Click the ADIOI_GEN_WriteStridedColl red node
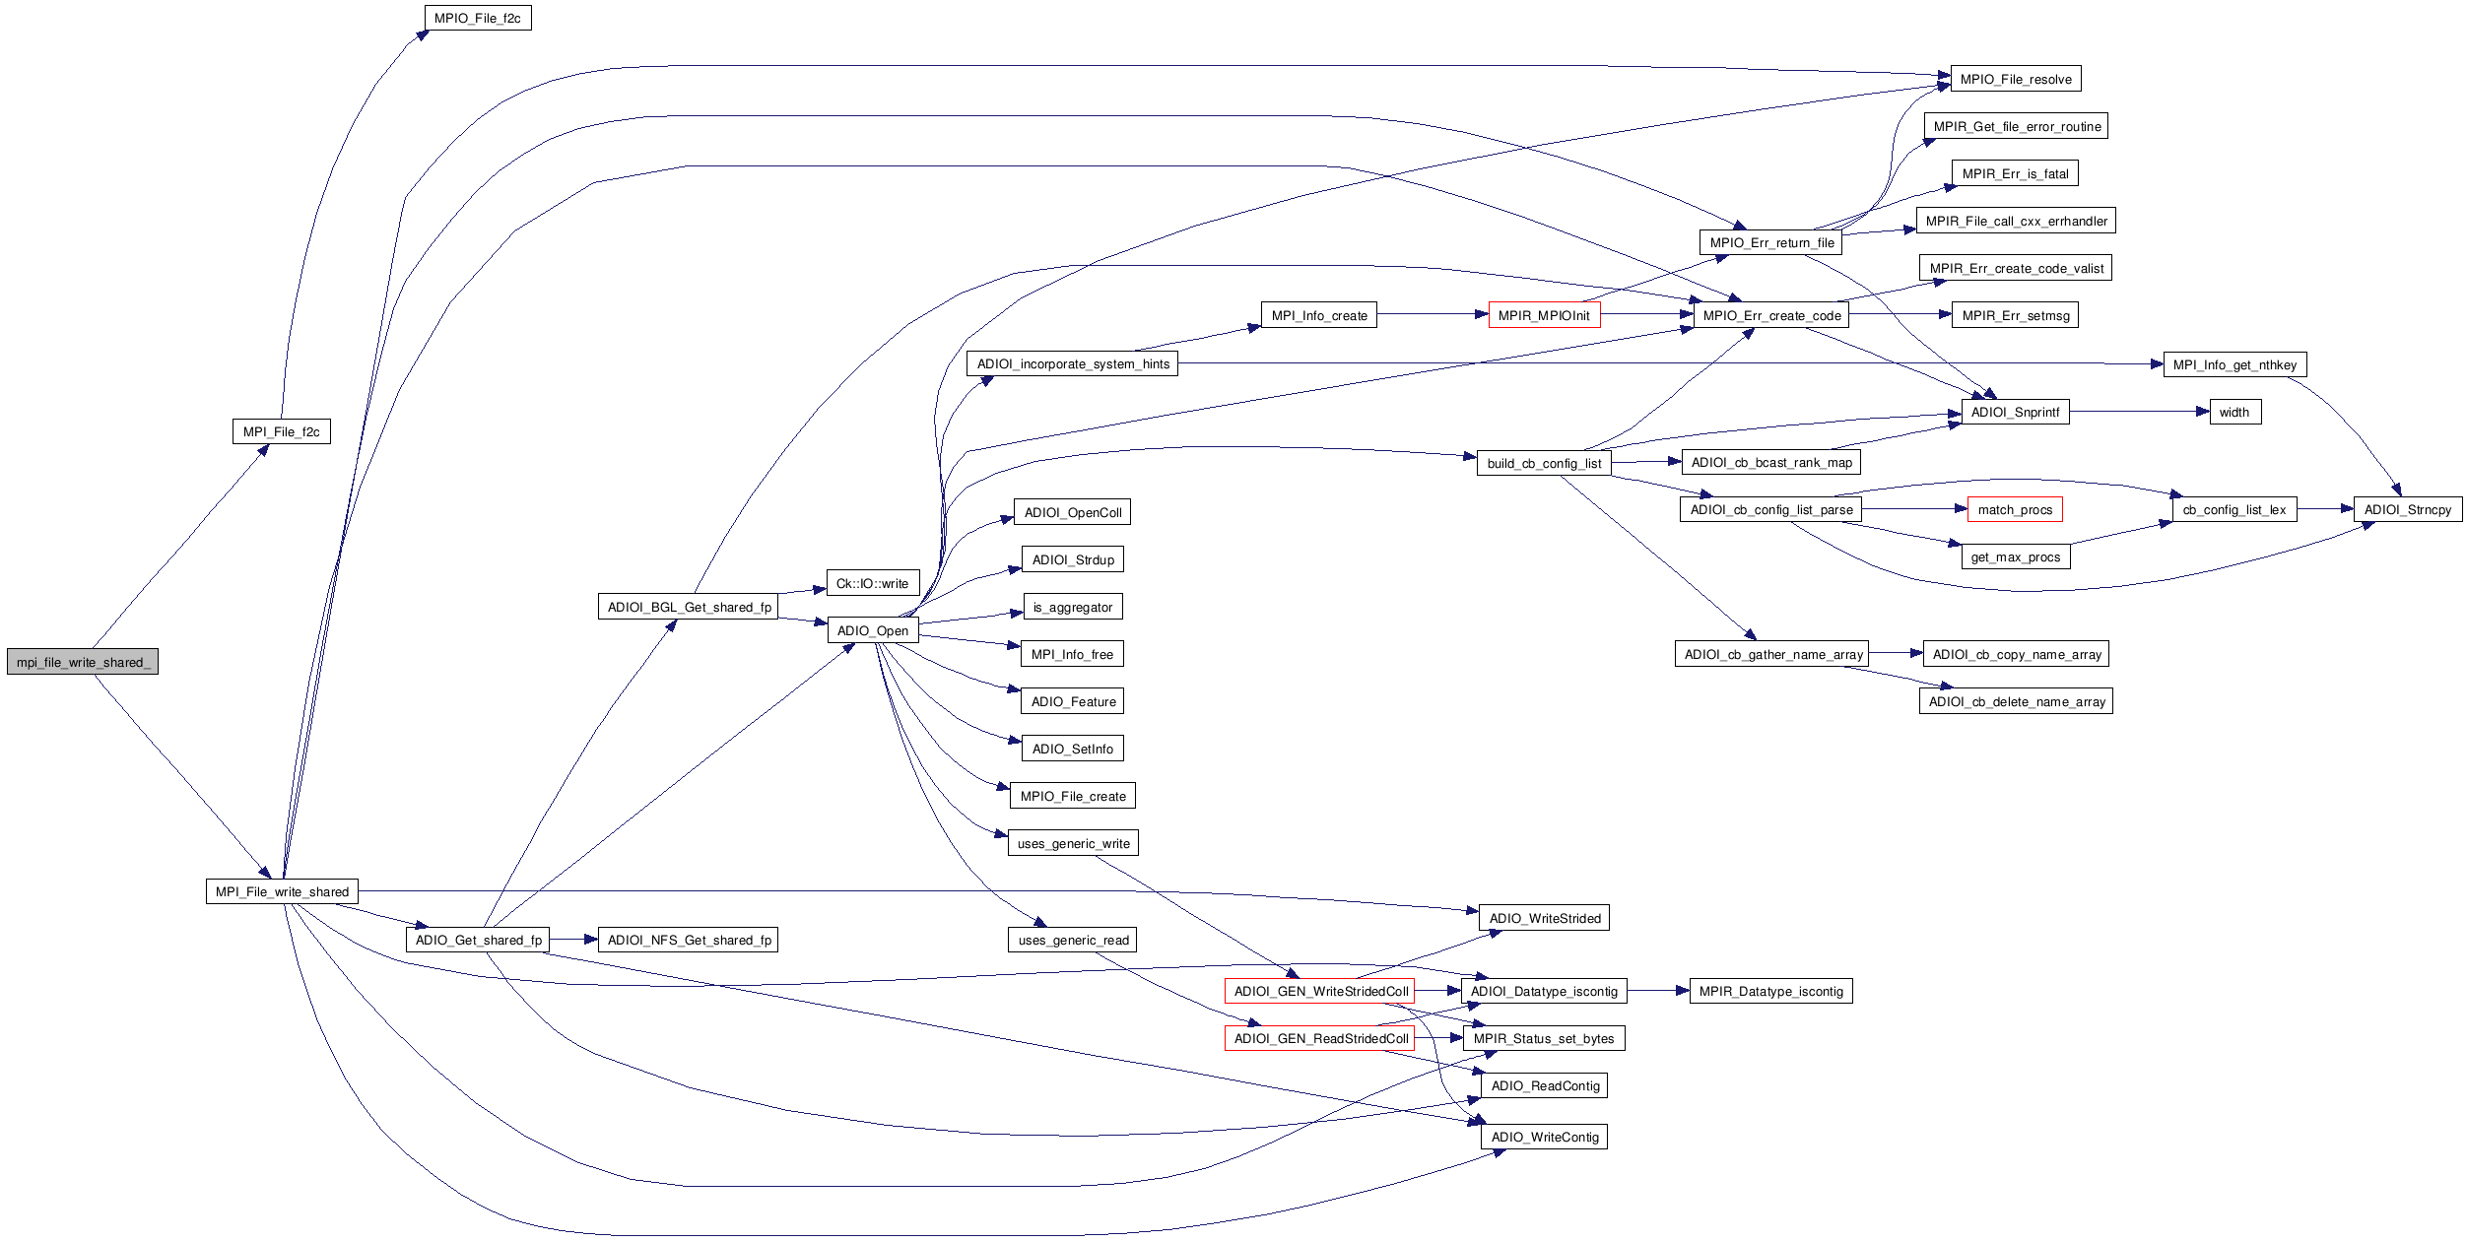This screenshot has height=1242, width=2467. (x=1320, y=991)
